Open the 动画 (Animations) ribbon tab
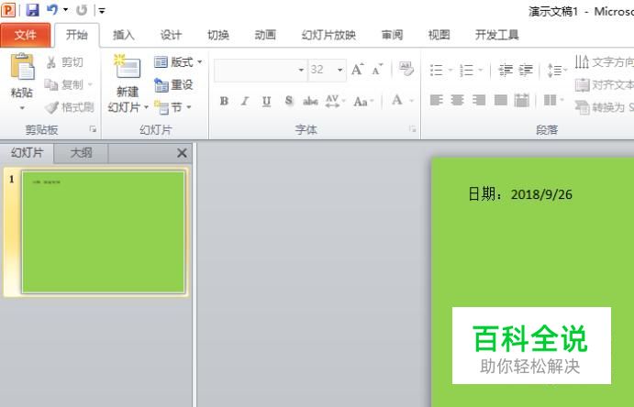 [265, 35]
